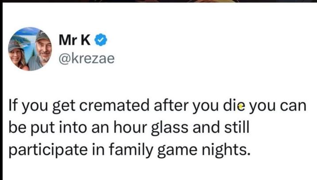The image size is (317, 180).
Task: Click the blue verified checkmark badge
Action: click(x=101, y=40)
